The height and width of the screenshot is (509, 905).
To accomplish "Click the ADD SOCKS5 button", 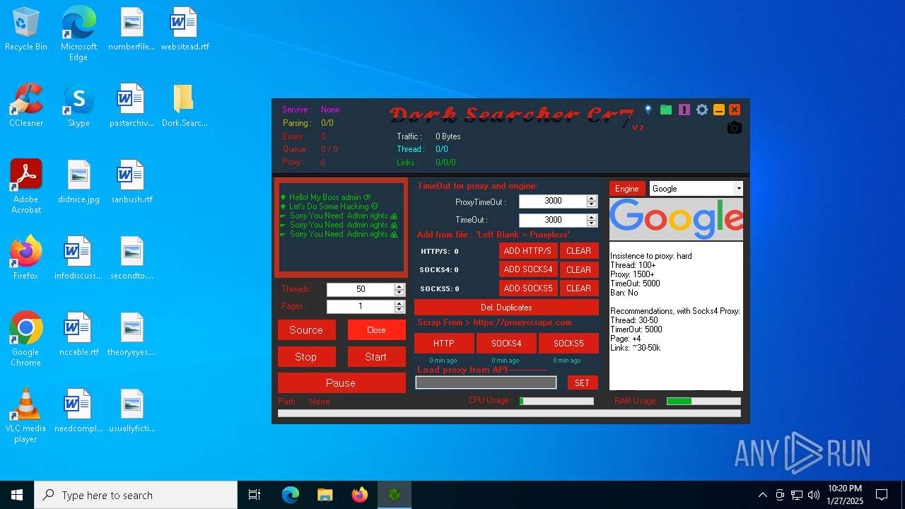I will click(528, 288).
